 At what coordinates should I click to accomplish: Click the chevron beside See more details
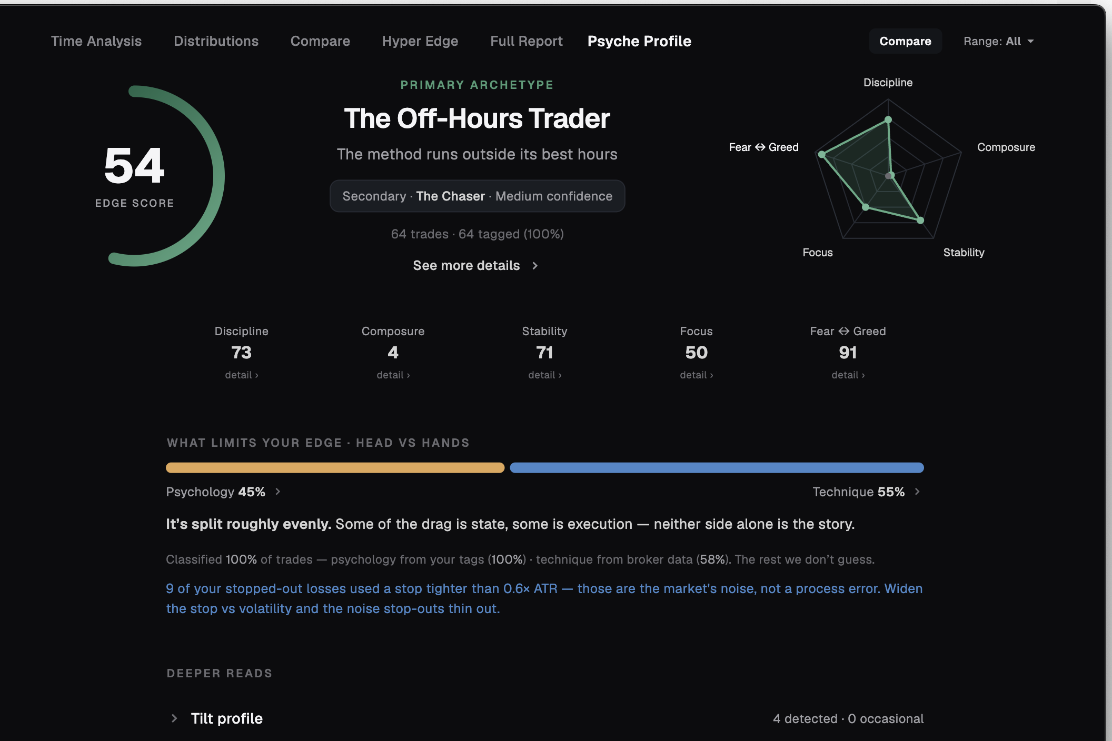[x=535, y=266]
